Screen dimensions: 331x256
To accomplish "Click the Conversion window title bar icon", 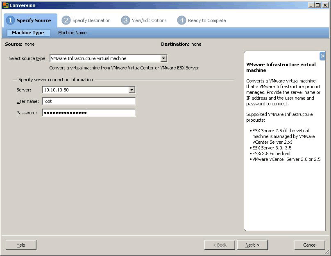I will (5, 5).
